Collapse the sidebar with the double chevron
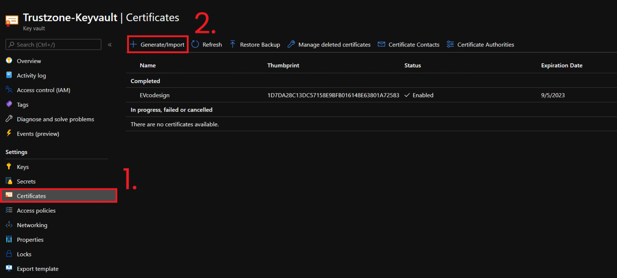Viewport: 617px width, 278px height. click(110, 44)
